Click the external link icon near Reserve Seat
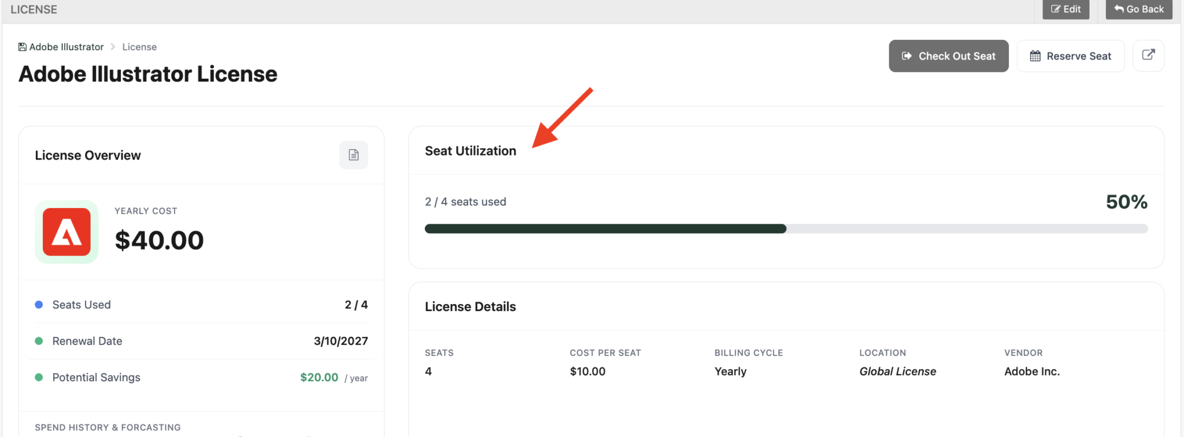 pyautogui.click(x=1148, y=55)
